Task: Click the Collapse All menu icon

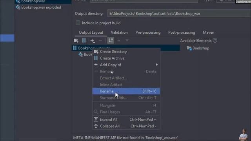Action: coord(96,126)
